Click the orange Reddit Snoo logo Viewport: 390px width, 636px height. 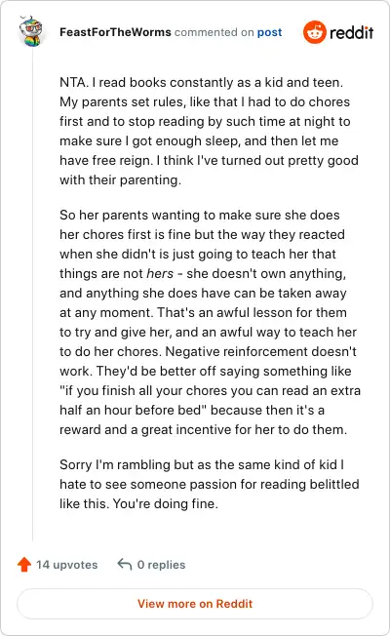[x=314, y=32]
